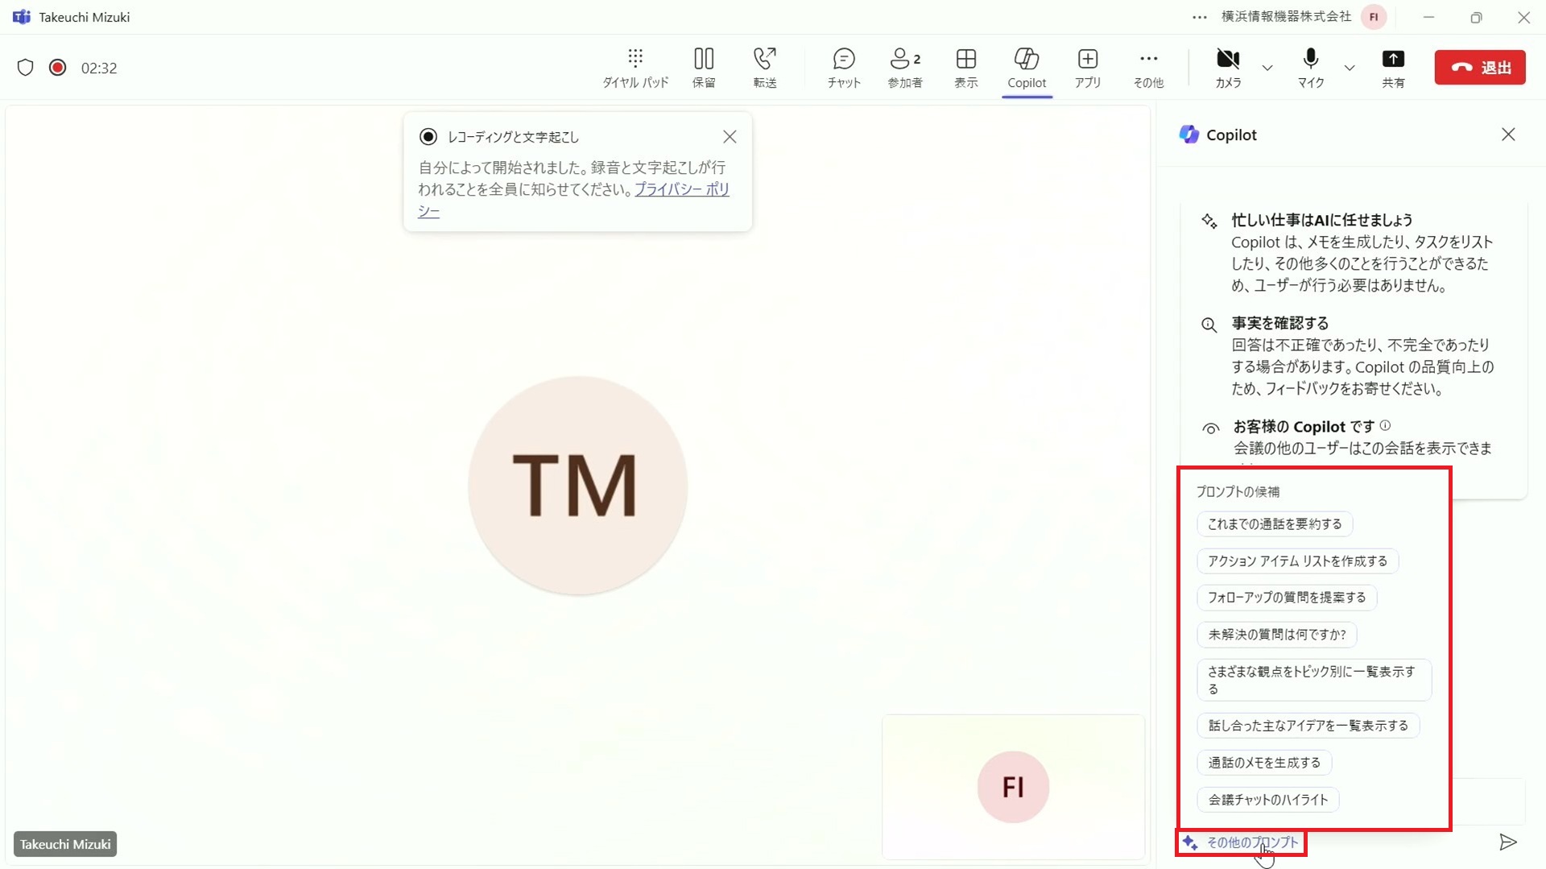Click the shield security icon

click(26, 68)
